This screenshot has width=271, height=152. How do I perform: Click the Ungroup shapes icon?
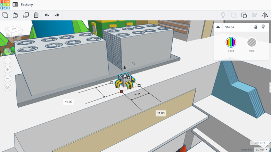[x=244, y=15]
